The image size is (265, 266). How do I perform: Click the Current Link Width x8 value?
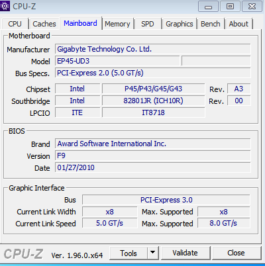click(x=110, y=212)
